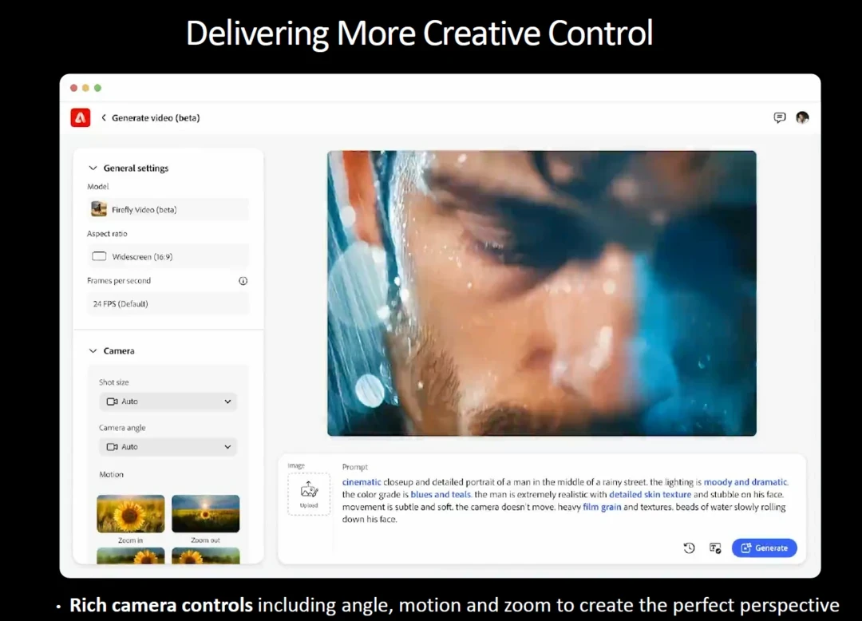Click into the Prompt text field
This screenshot has width=862, height=621.
pyautogui.click(x=564, y=500)
